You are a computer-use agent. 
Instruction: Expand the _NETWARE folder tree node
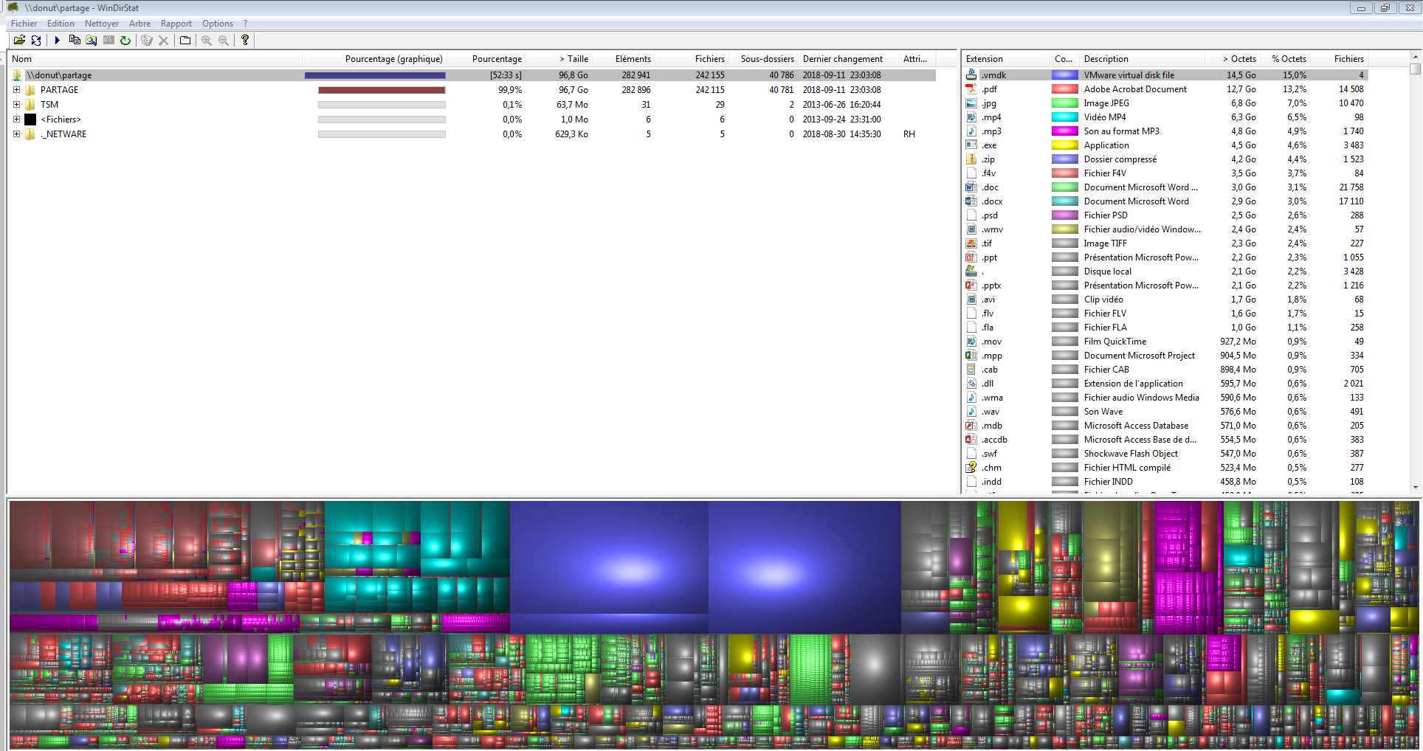[x=16, y=134]
